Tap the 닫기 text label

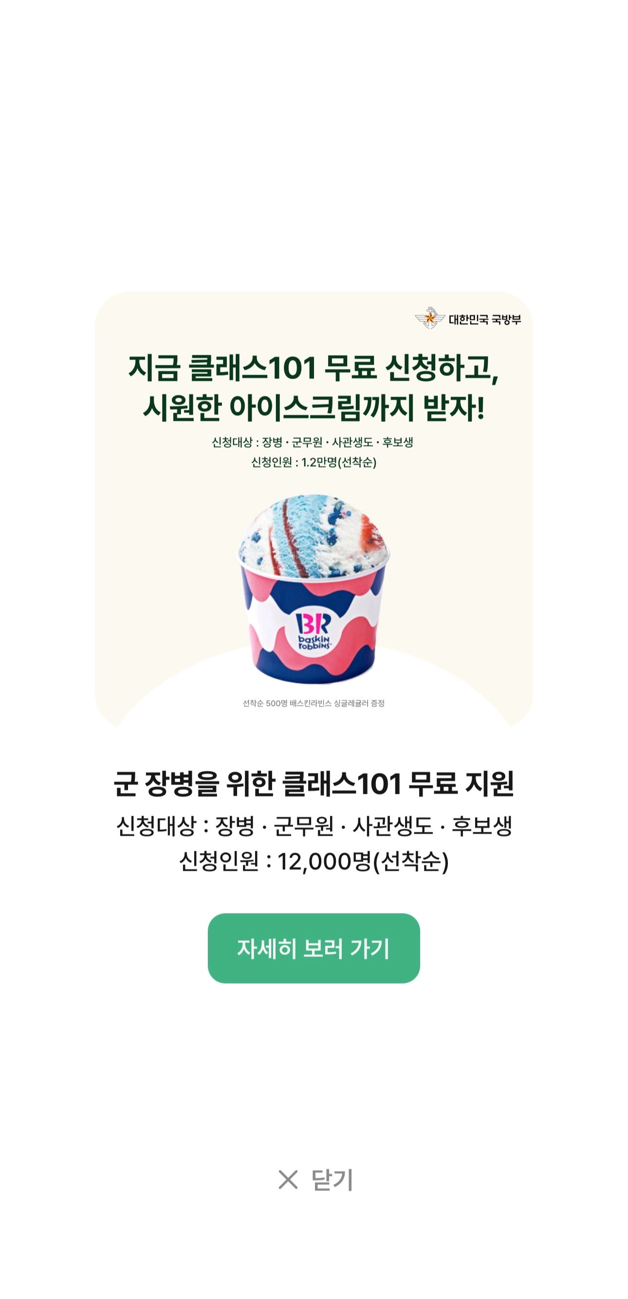(332, 1179)
